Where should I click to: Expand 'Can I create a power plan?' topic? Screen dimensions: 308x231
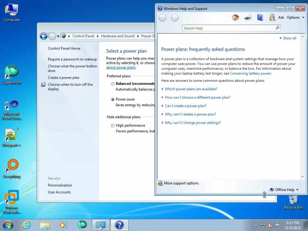(x=186, y=106)
